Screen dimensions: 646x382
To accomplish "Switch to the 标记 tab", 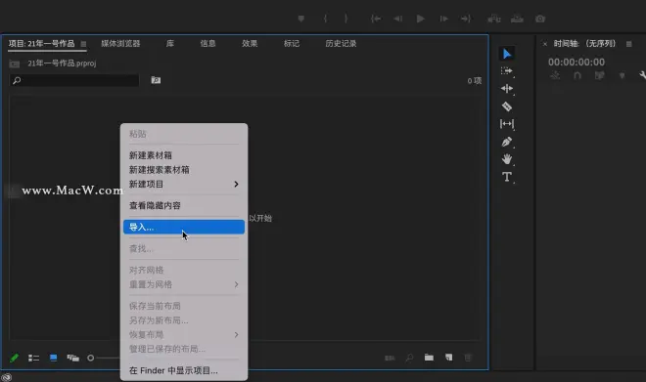I will pos(292,44).
